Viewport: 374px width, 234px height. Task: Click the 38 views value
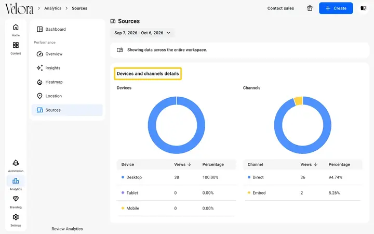pyautogui.click(x=177, y=177)
